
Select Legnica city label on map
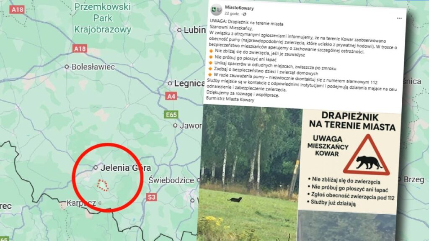point(189,83)
